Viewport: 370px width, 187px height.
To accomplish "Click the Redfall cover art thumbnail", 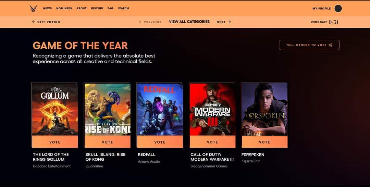I will pos(160,109).
